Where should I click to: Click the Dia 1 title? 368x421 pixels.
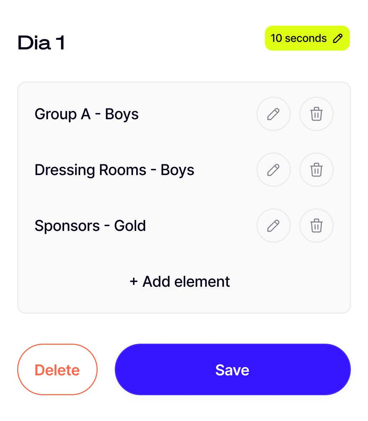click(41, 43)
